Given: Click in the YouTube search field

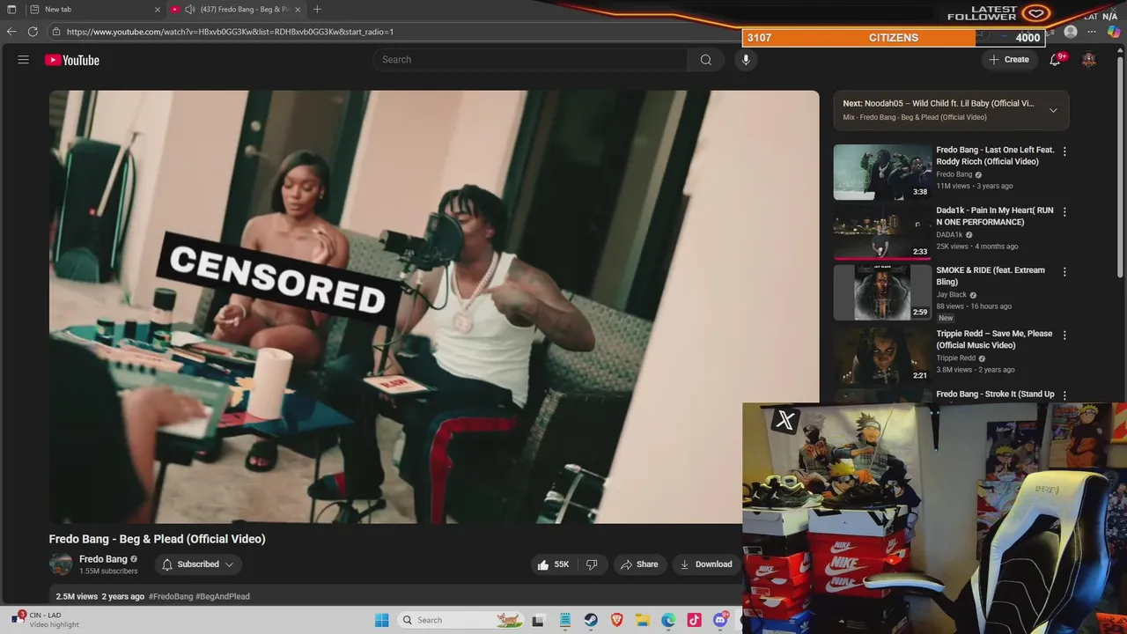Looking at the screenshot, I should [530, 60].
